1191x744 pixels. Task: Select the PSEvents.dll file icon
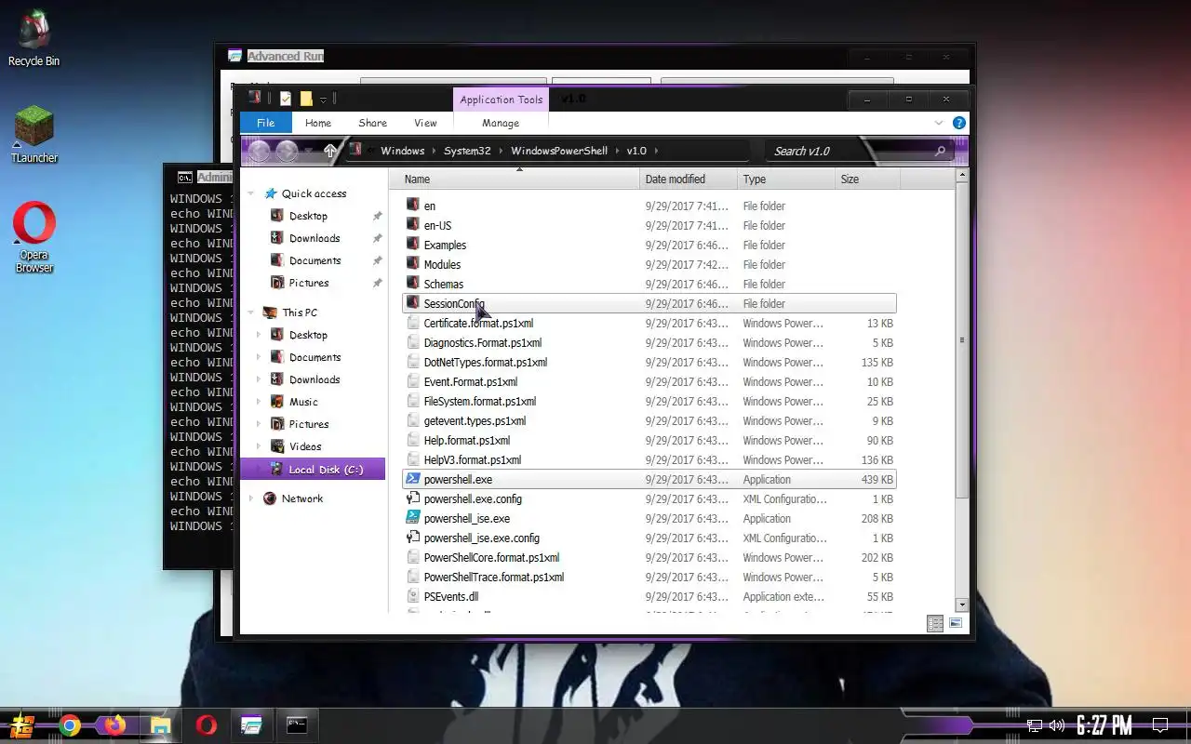413,597
